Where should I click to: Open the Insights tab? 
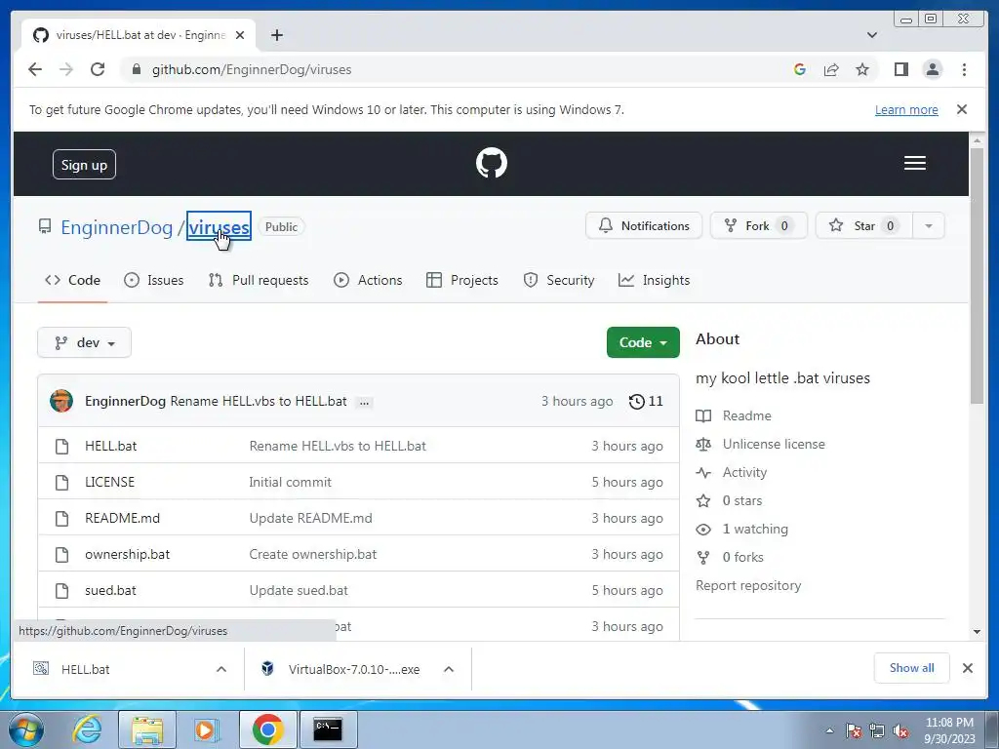coord(655,280)
